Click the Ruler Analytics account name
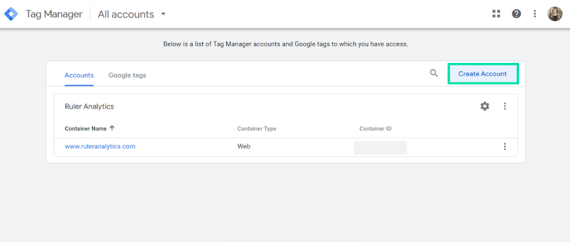Viewport: 570px width, 242px height. [x=89, y=106]
